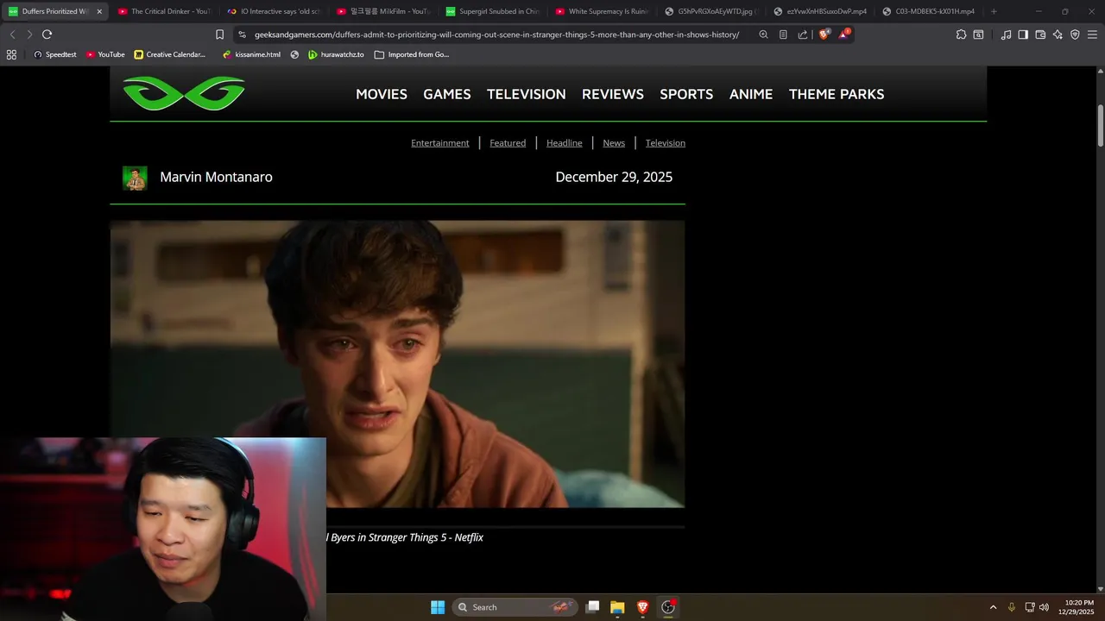This screenshot has height=621, width=1105.
Task: Switch to The Critical Drinker YouTube tab
Action: coord(164,11)
